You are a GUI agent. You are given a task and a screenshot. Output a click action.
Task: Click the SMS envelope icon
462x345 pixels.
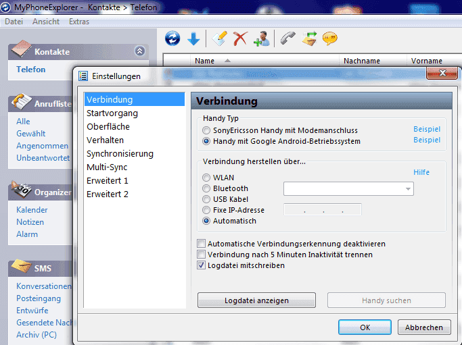pyautogui.click(x=21, y=266)
